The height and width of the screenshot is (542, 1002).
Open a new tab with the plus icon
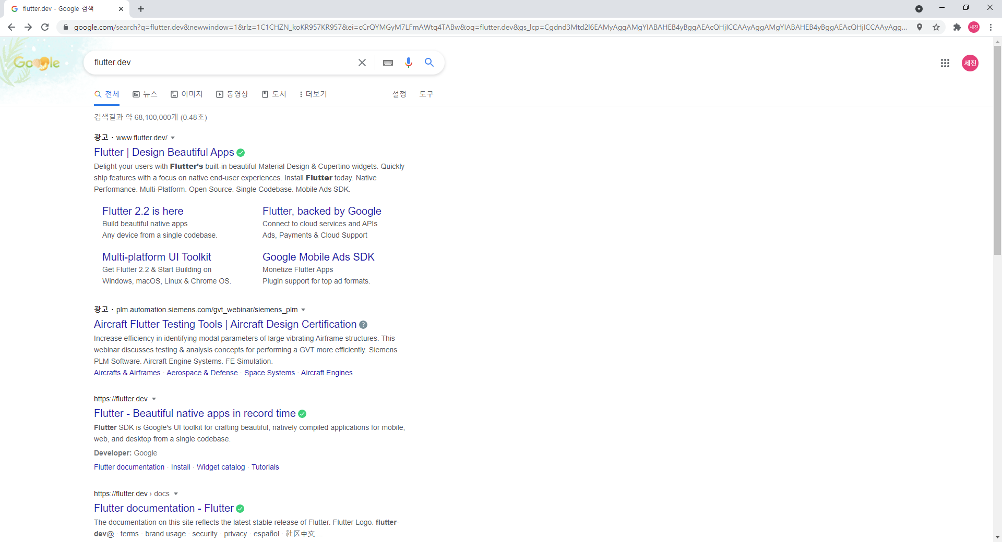[x=141, y=9]
